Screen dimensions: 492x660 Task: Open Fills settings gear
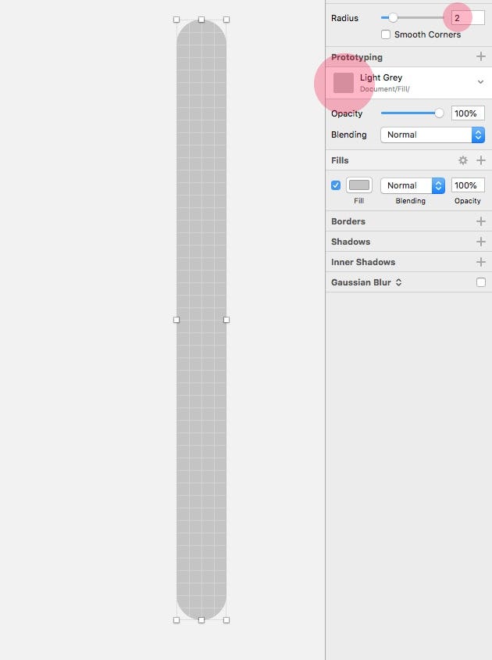coord(463,160)
